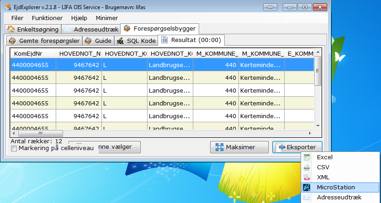Click the E_KOMM column header
Viewport: 381px width, 203px height.
[299, 53]
